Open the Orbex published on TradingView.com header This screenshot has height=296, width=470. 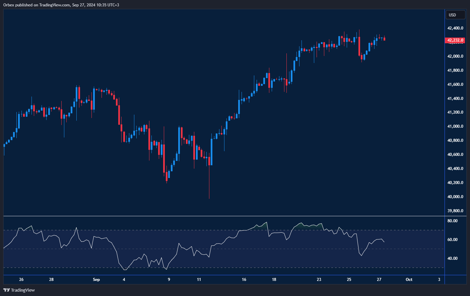[x=61, y=5]
